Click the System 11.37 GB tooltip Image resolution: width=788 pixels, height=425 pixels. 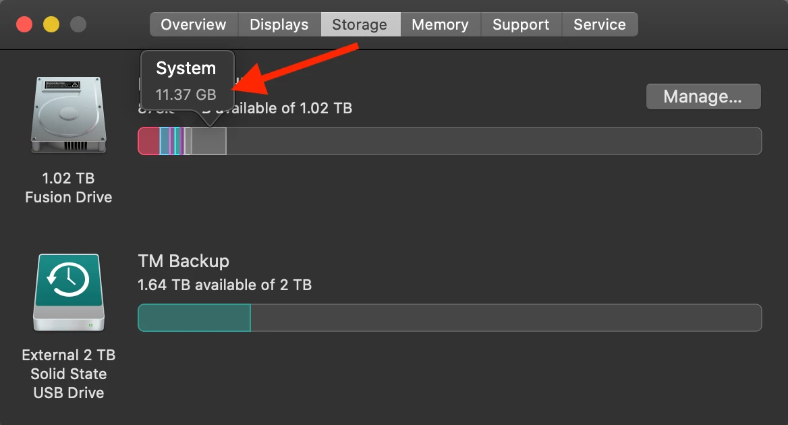187,81
